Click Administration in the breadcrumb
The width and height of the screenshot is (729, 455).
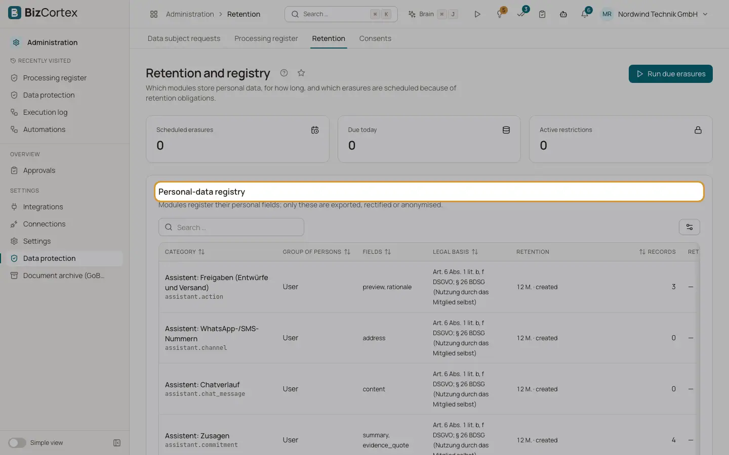click(x=190, y=14)
